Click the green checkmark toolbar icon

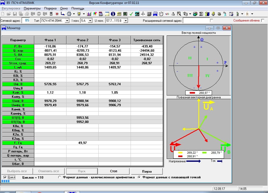coord(131,14)
